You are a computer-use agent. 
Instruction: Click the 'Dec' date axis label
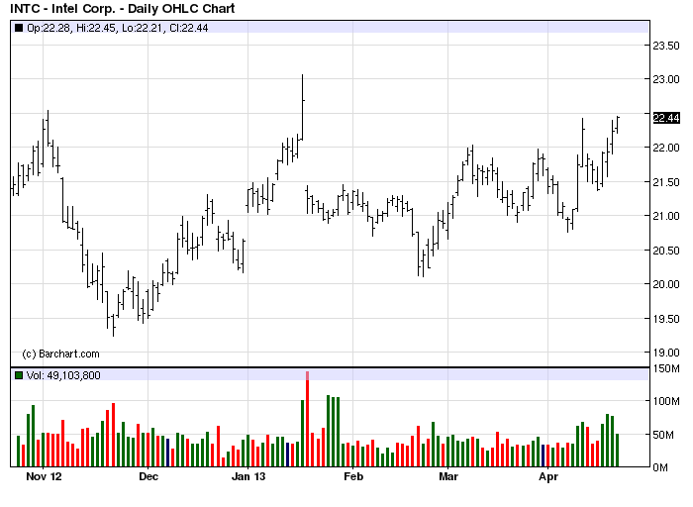(148, 476)
